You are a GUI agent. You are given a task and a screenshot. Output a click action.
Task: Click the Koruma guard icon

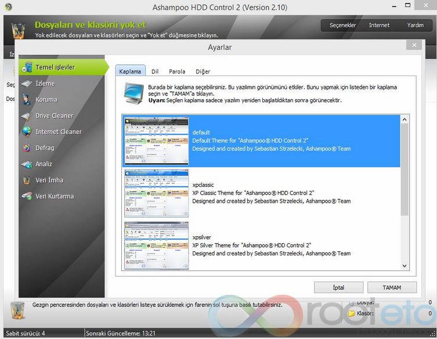click(x=27, y=99)
